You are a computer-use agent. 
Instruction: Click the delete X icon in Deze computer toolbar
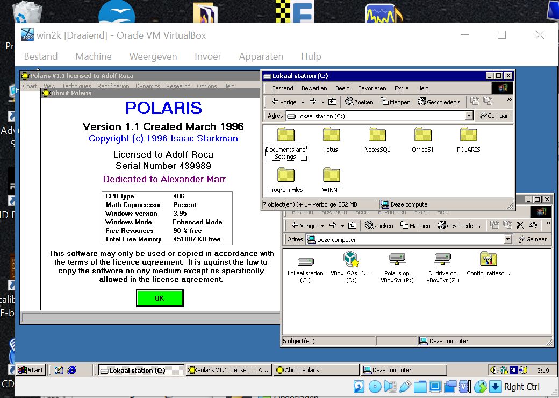520,225
